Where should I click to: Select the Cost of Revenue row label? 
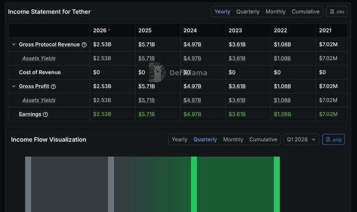click(x=40, y=73)
